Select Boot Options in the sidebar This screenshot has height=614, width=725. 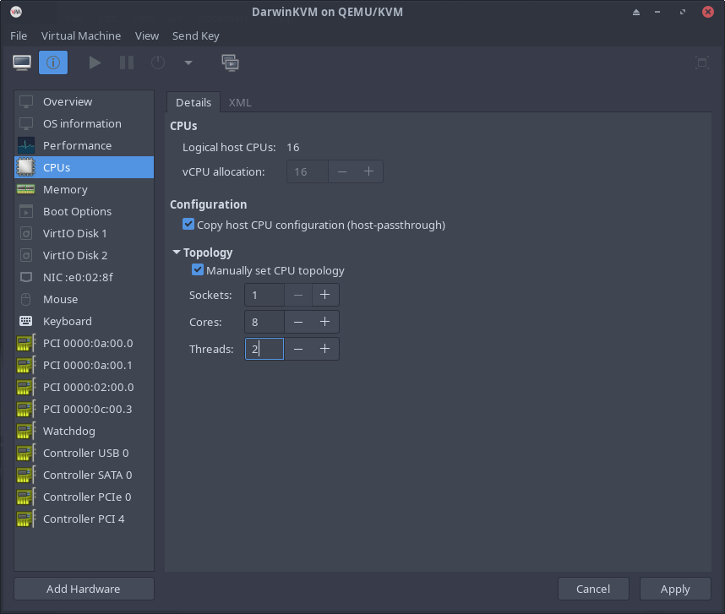click(x=84, y=212)
